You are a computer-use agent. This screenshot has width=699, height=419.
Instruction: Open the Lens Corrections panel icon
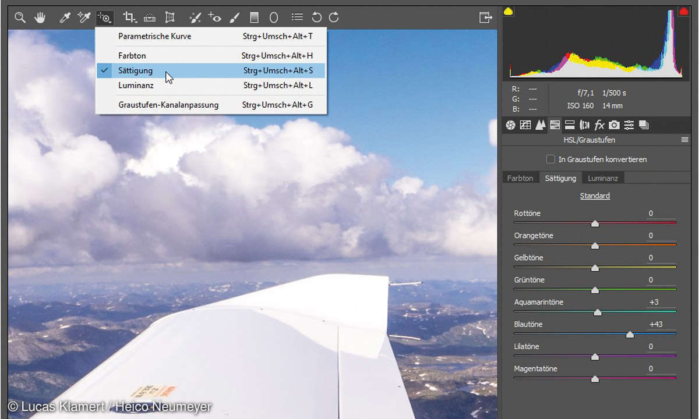tap(585, 125)
